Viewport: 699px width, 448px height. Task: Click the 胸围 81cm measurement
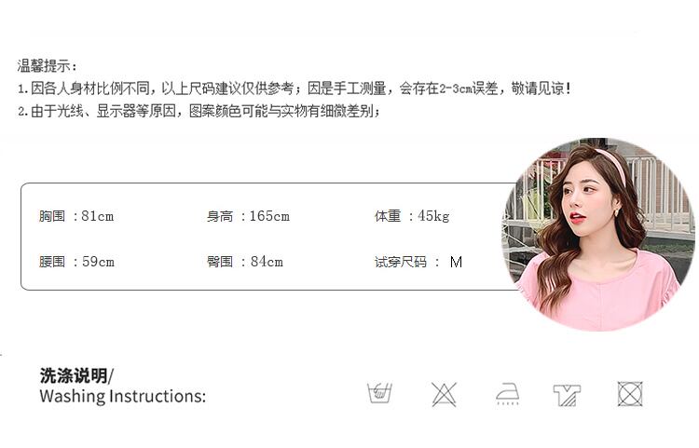76,216
